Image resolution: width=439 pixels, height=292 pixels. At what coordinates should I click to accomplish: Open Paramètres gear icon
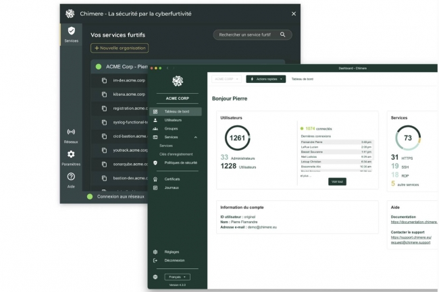click(x=71, y=154)
